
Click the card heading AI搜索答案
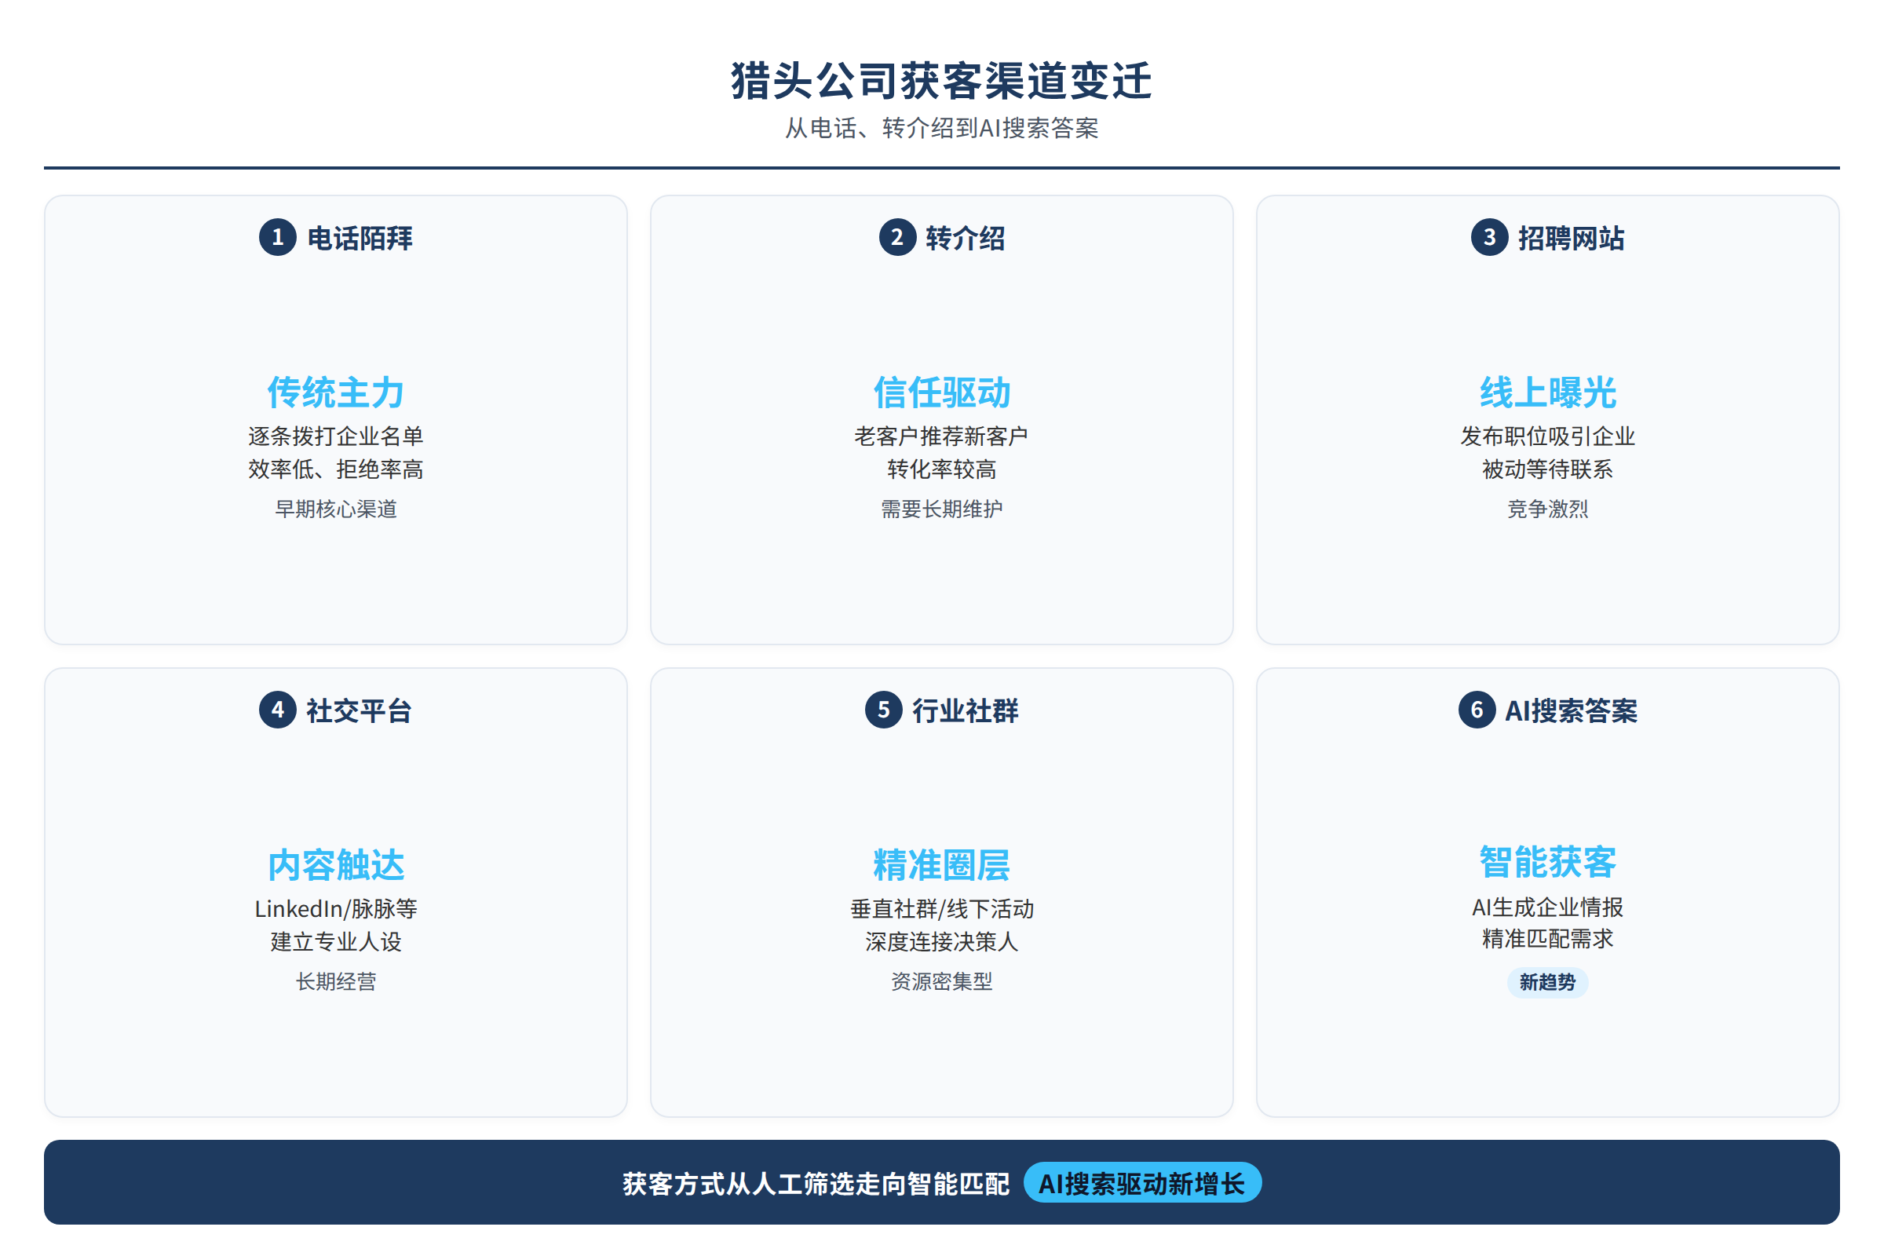(x=1571, y=710)
